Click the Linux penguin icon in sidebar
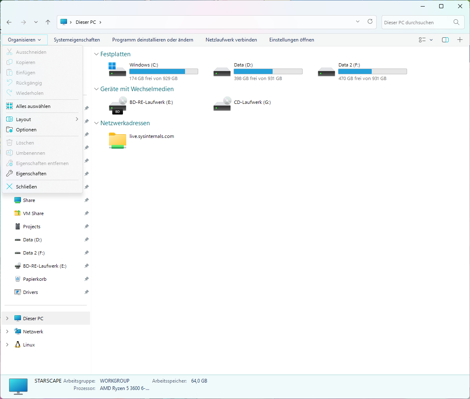Screen dimensions: 470x399 [17, 345]
